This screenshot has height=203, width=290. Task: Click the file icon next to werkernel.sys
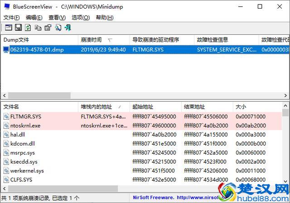coord(6,171)
